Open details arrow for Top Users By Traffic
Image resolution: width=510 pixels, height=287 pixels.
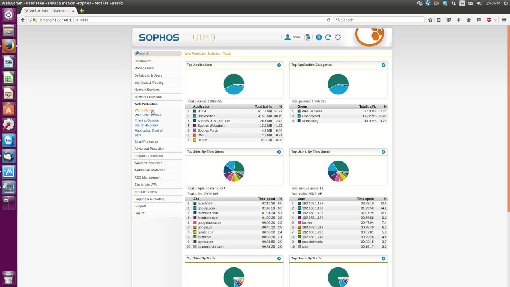pos(383,258)
